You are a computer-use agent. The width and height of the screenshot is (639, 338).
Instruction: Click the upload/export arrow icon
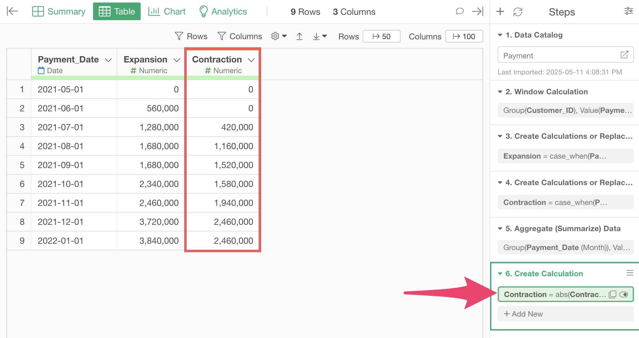[299, 37]
